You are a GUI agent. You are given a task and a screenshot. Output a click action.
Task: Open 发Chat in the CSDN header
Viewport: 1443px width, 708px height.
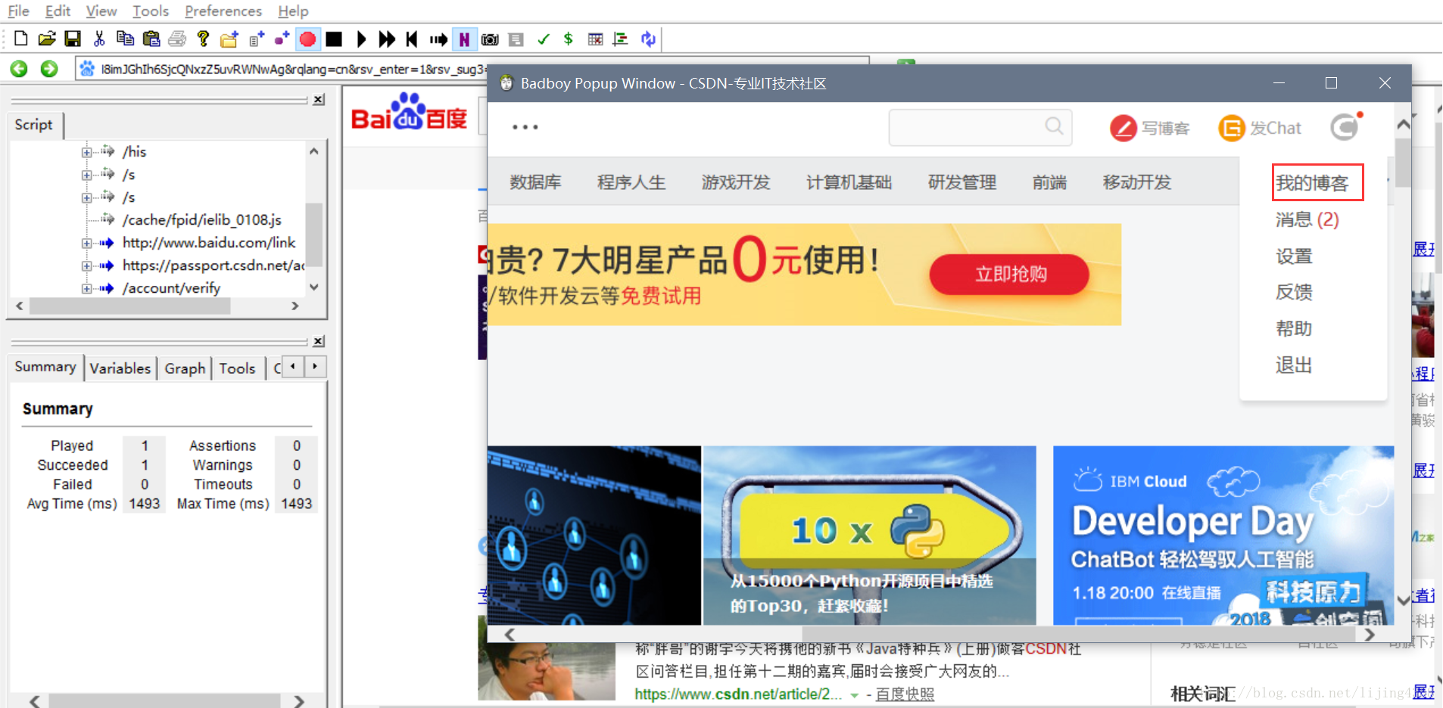coord(1260,128)
